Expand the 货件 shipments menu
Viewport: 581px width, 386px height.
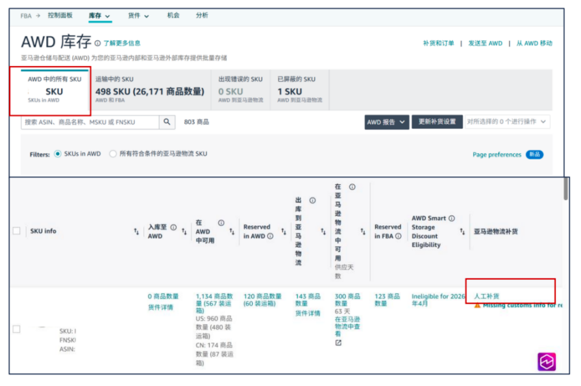point(138,16)
